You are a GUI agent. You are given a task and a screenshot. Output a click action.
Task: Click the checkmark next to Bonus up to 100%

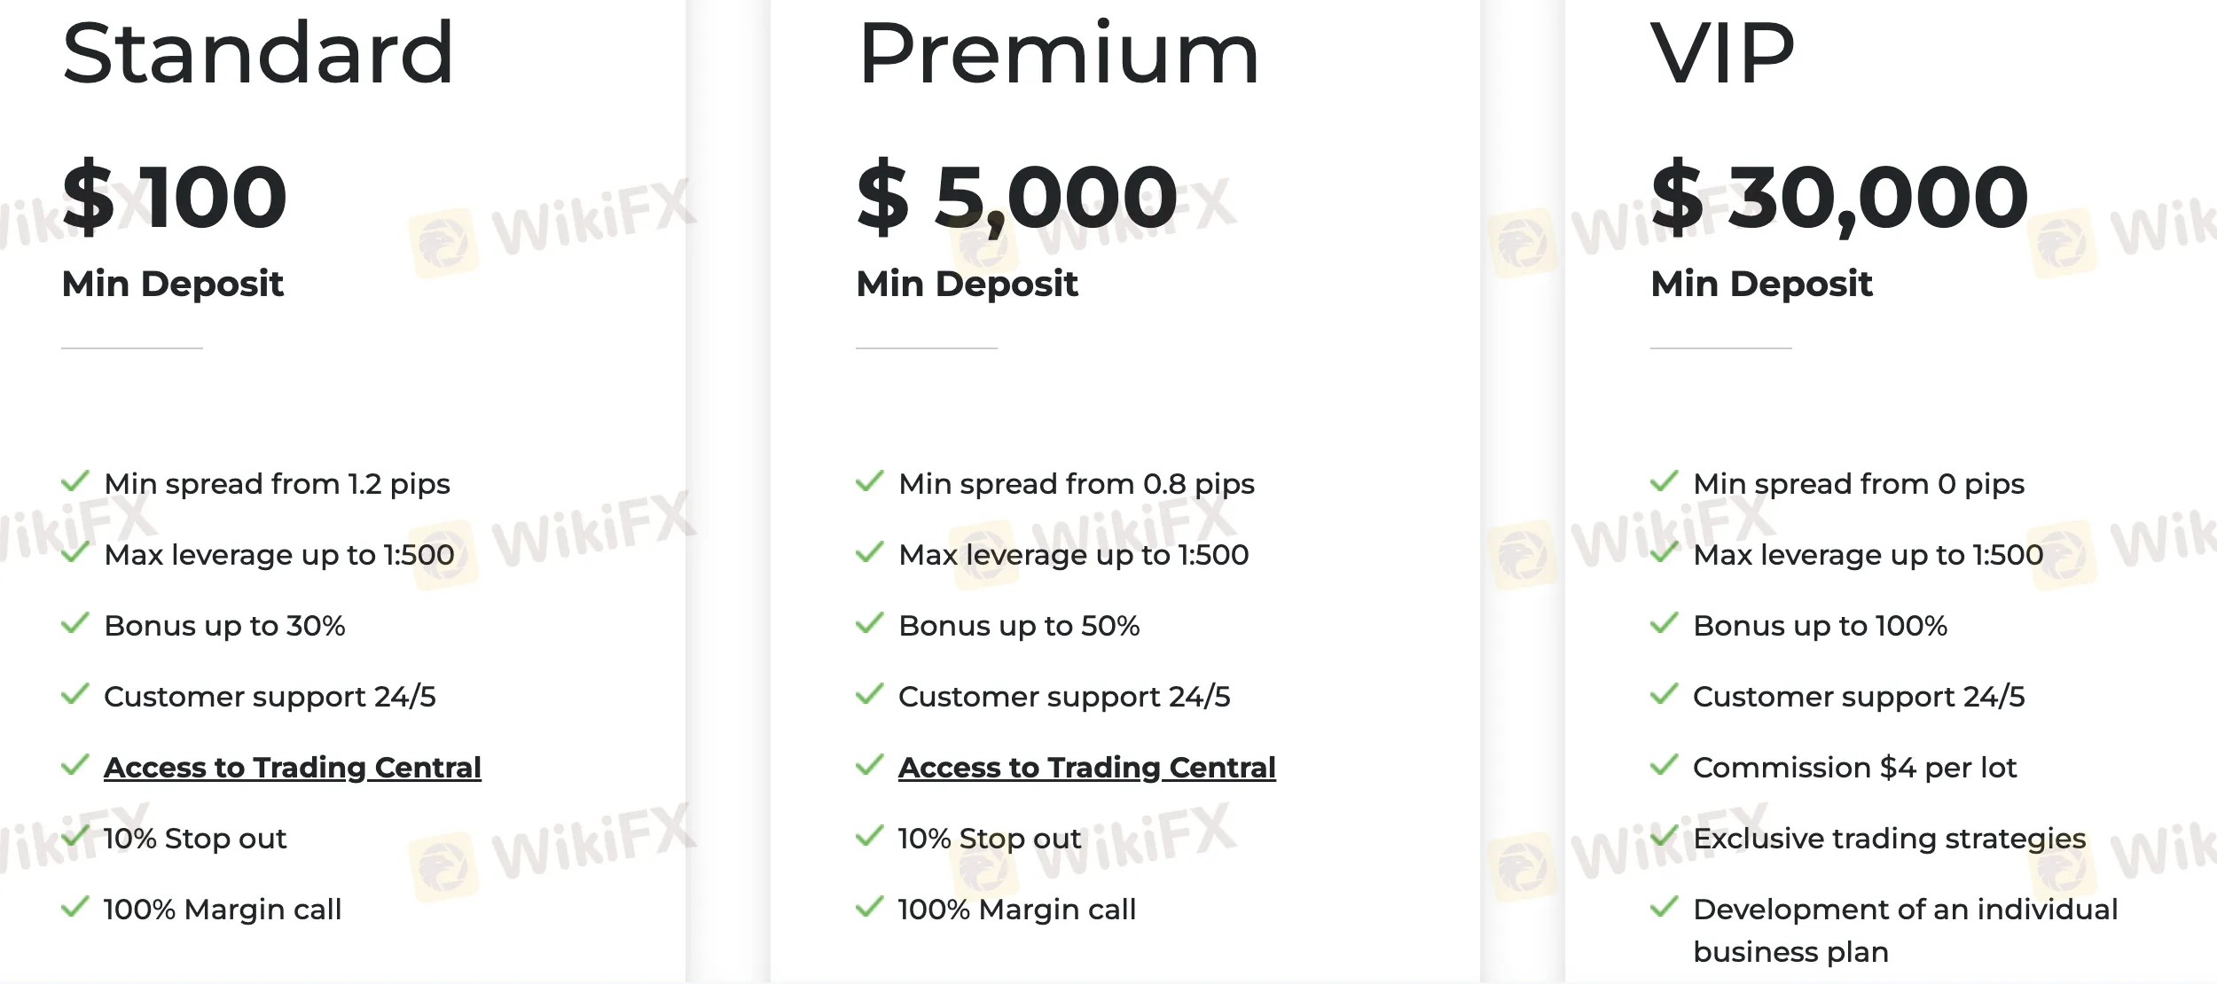click(1665, 623)
